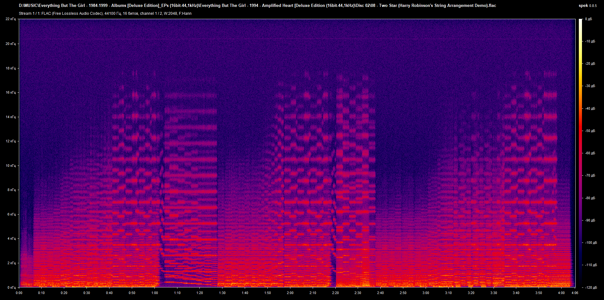The height and width of the screenshot is (300, 604).
Task: Click the '2:00' time axis label
Action: pyautogui.click(x=290, y=293)
